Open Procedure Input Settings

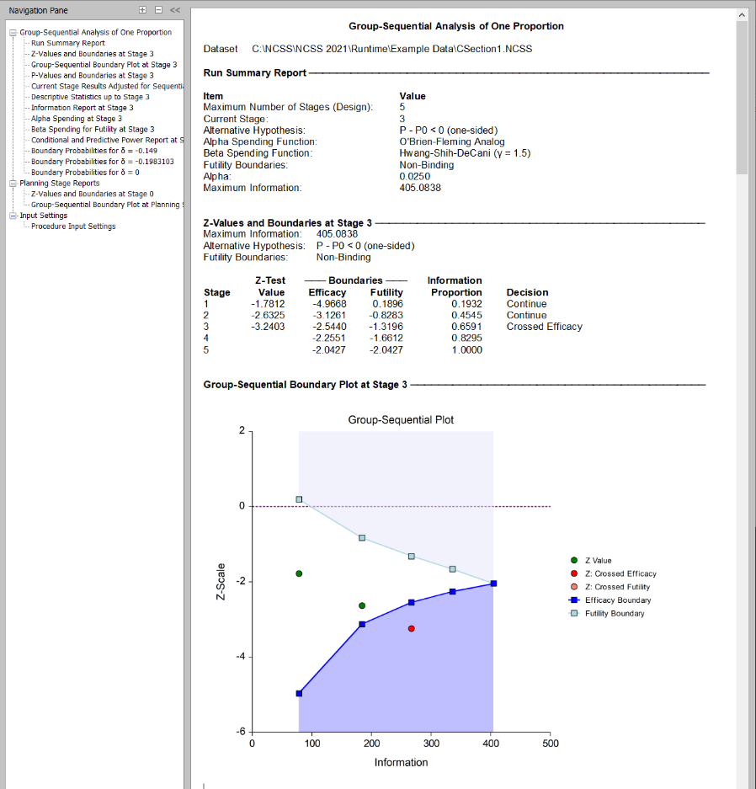coord(73,227)
